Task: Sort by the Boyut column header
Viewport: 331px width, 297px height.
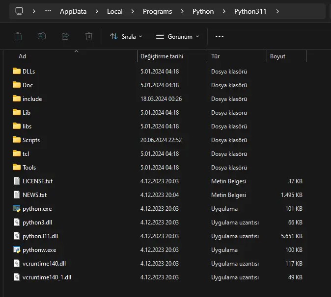Action: [x=286, y=56]
